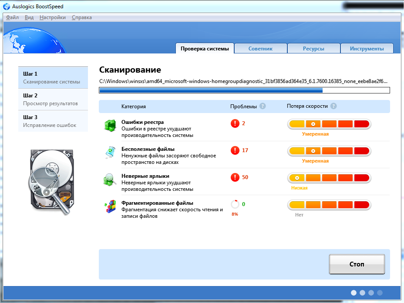404x303 pixels.
Task: Click the 8% fragmentation progress value
Action: click(x=235, y=214)
